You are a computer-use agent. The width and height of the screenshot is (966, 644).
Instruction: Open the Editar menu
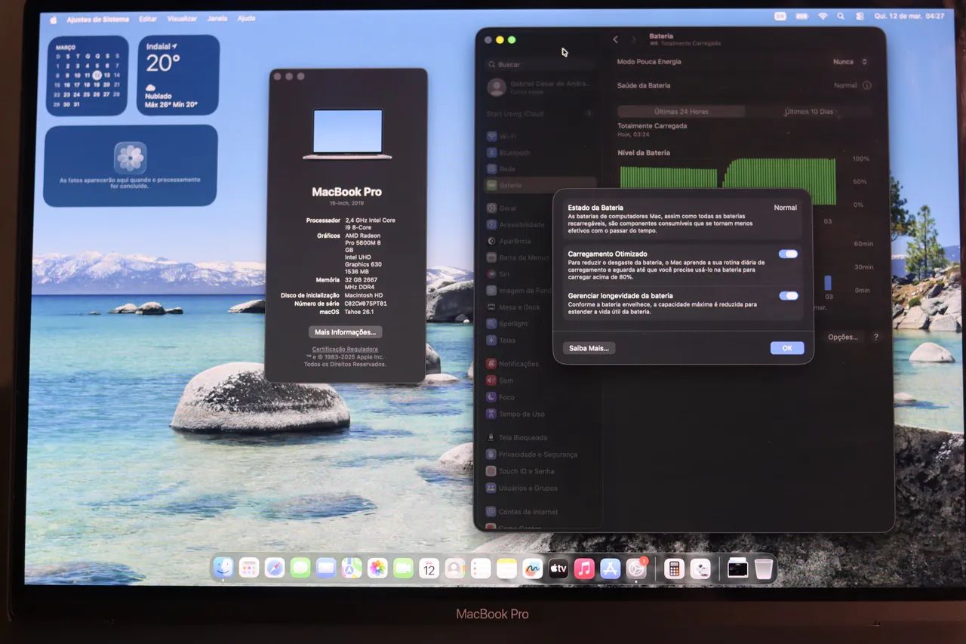point(148,19)
